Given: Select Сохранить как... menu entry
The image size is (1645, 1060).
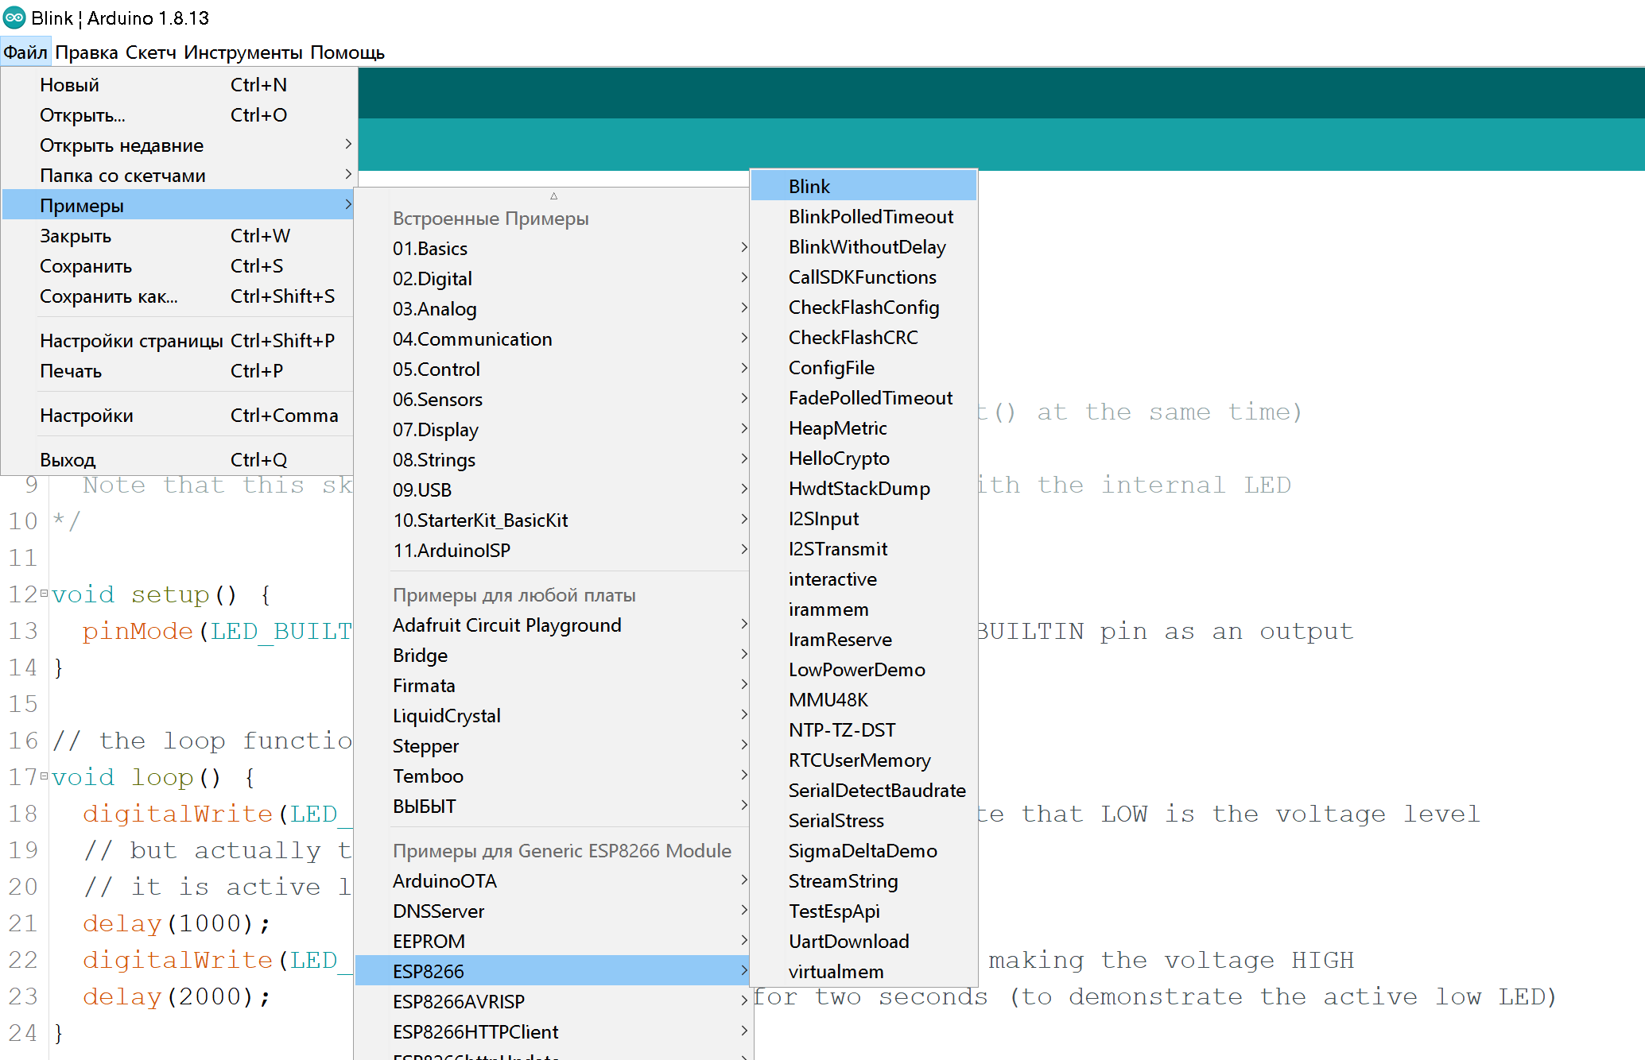Looking at the screenshot, I should click(109, 296).
